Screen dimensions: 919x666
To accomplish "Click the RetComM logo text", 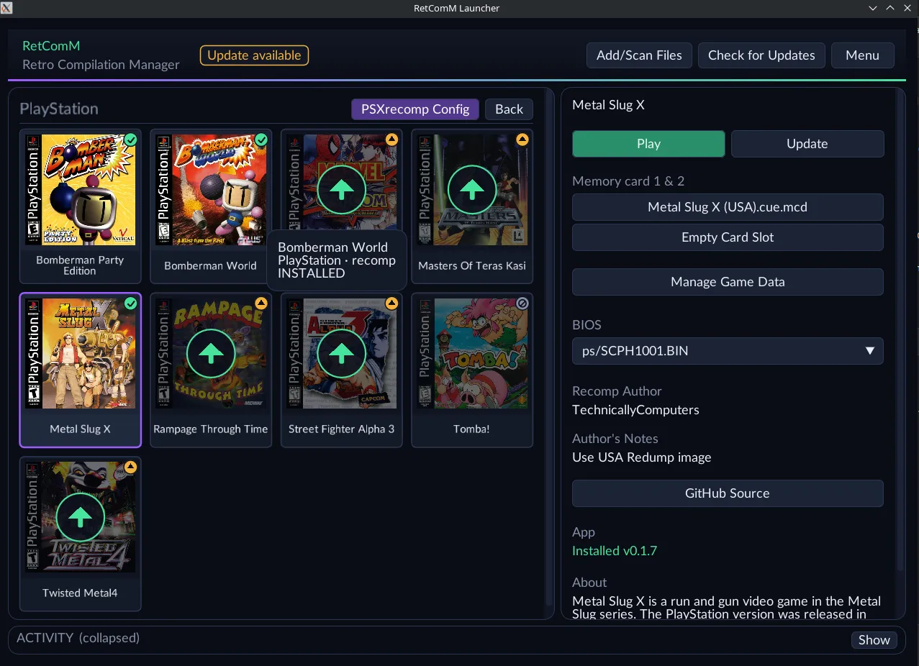I will pos(51,46).
